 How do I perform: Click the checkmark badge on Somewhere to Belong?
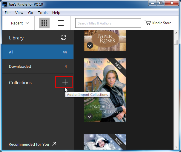(90, 116)
